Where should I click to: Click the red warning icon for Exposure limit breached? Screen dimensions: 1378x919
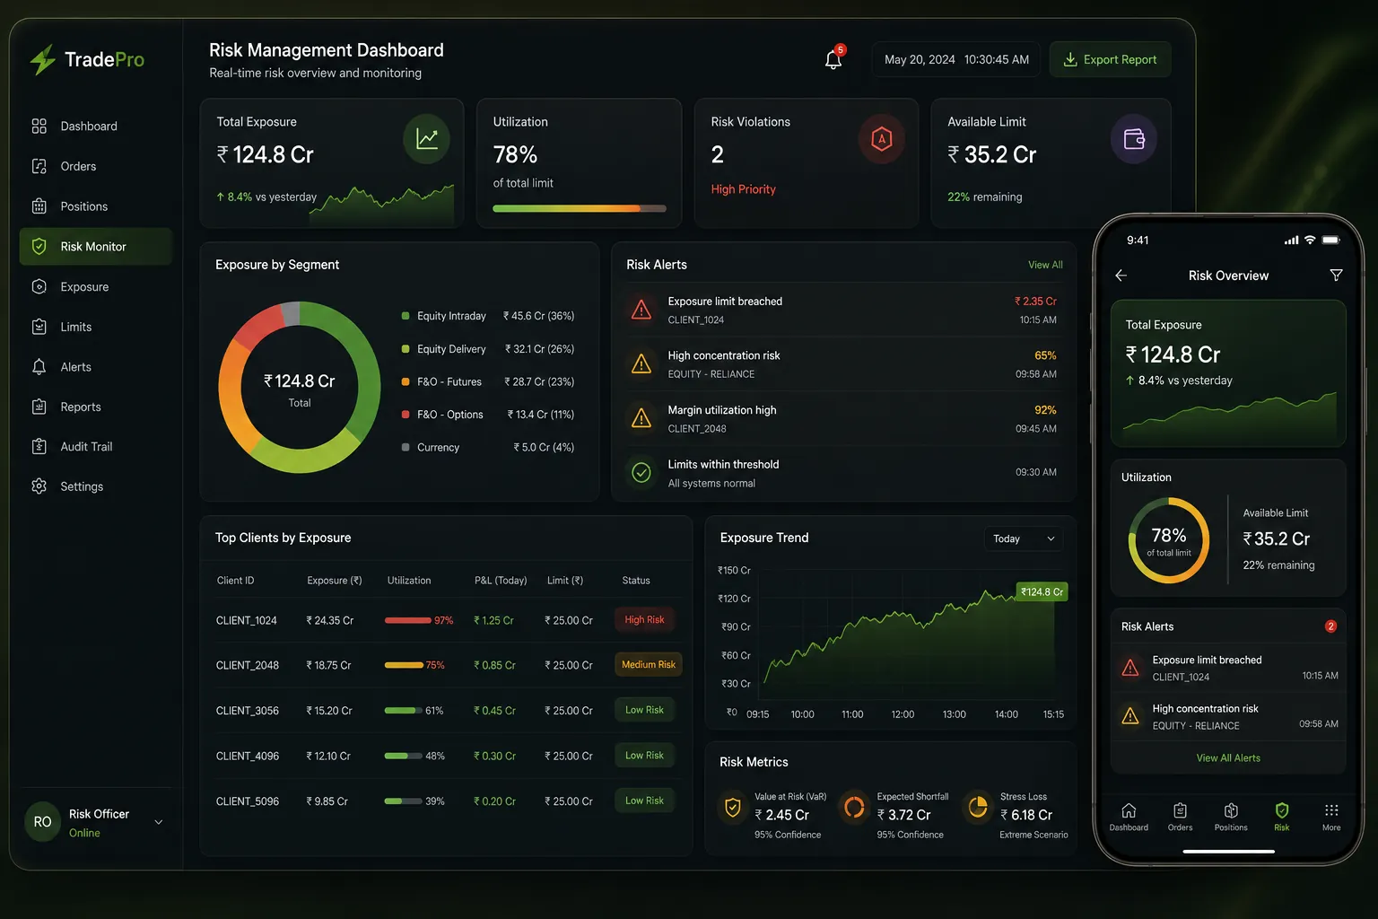641,310
